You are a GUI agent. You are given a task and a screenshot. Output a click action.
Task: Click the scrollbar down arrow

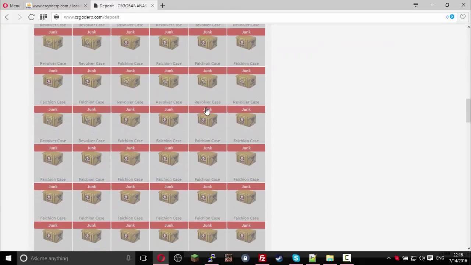[468, 248]
